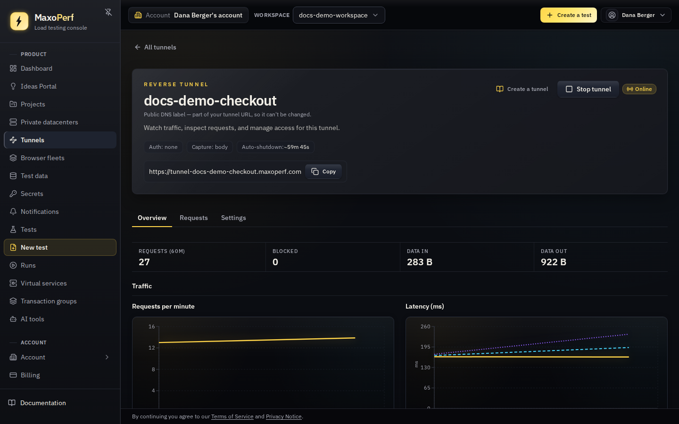Screen dimensions: 679x424
Task: Open Secrets from the sidebar
Action: 60,194
